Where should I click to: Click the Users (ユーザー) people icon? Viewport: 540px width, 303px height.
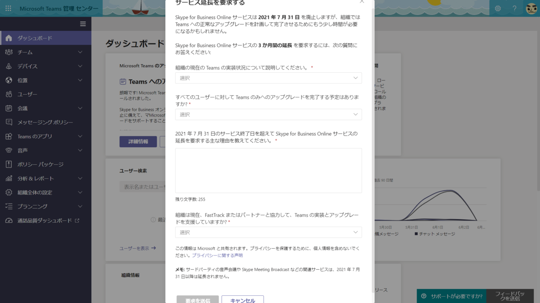point(9,94)
